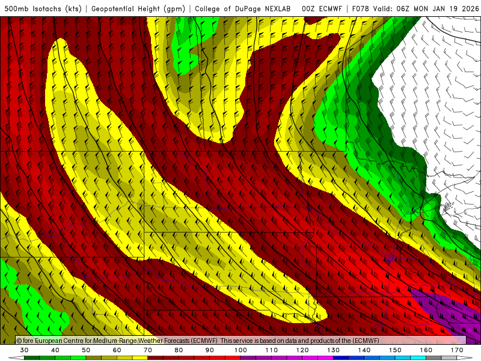481x361 pixels.
Task: Click the '30' legend scale label
Action: [24, 350]
